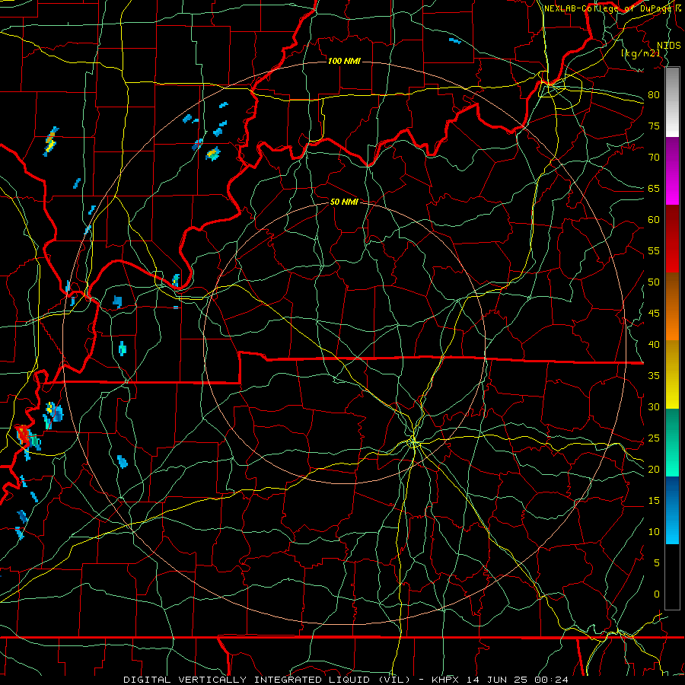Click the scale value "20"
Viewport: 685px width, 685px height.
tap(654, 469)
